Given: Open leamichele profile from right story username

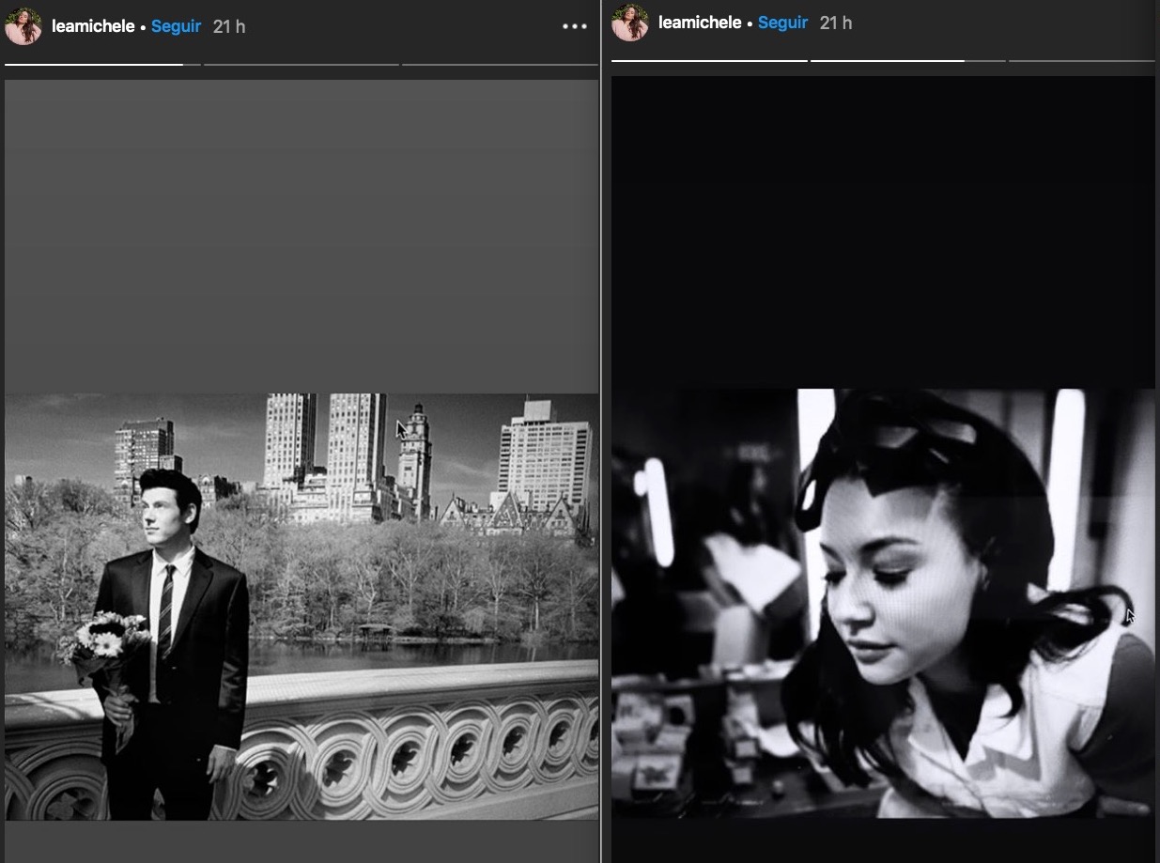Looking at the screenshot, I should coord(700,23).
